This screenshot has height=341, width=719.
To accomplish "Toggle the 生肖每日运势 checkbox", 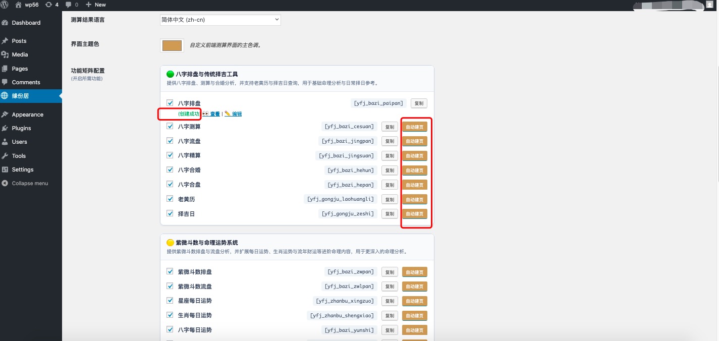I will click(x=170, y=315).
